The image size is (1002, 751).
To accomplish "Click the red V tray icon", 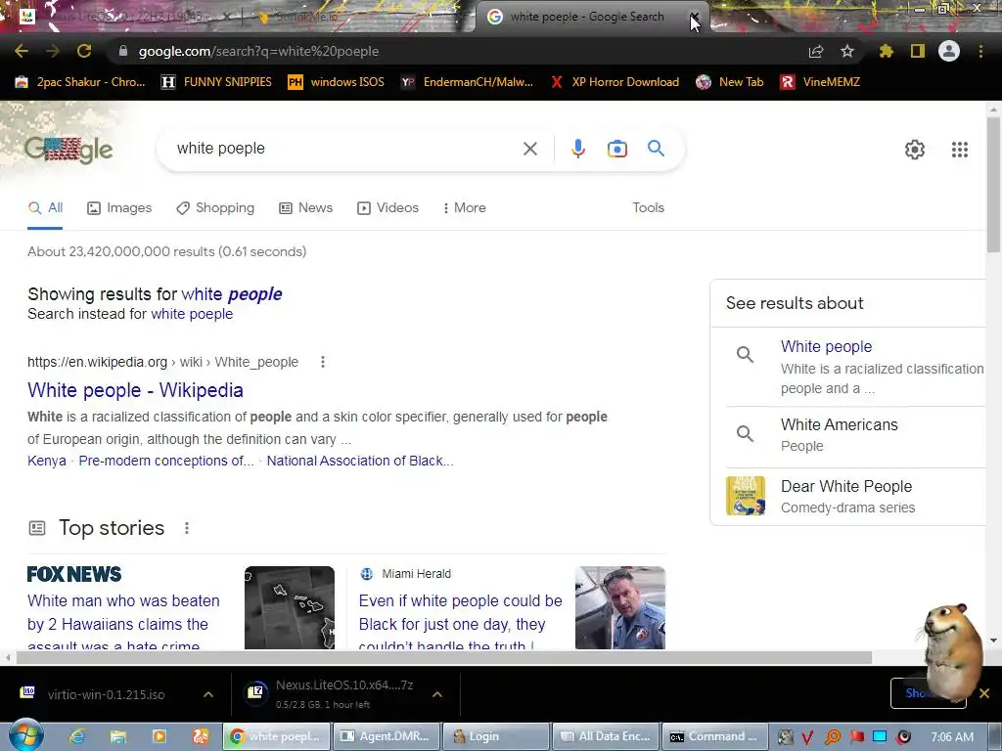I will click(x=807, y=737).
